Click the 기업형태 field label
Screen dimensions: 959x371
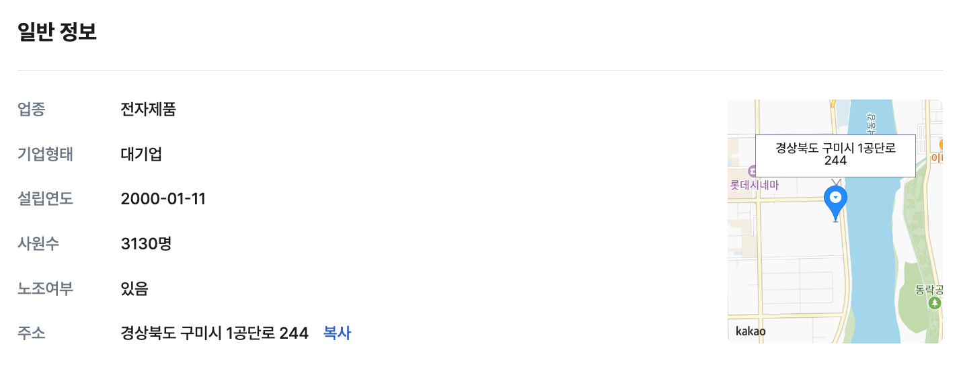(45, 155)
